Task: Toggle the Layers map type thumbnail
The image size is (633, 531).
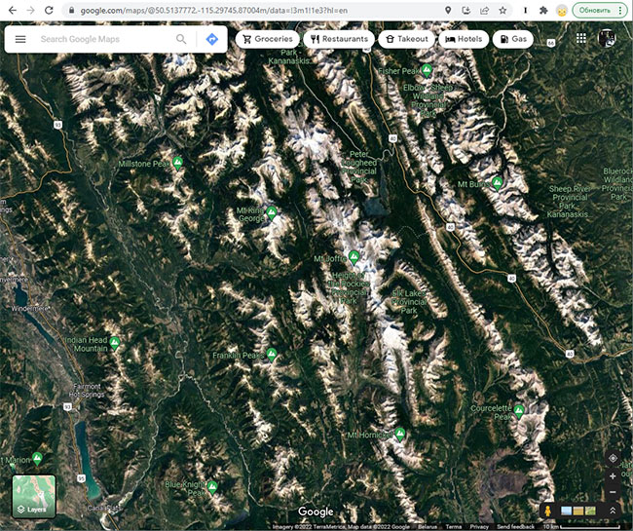Action: pos(34,496)
